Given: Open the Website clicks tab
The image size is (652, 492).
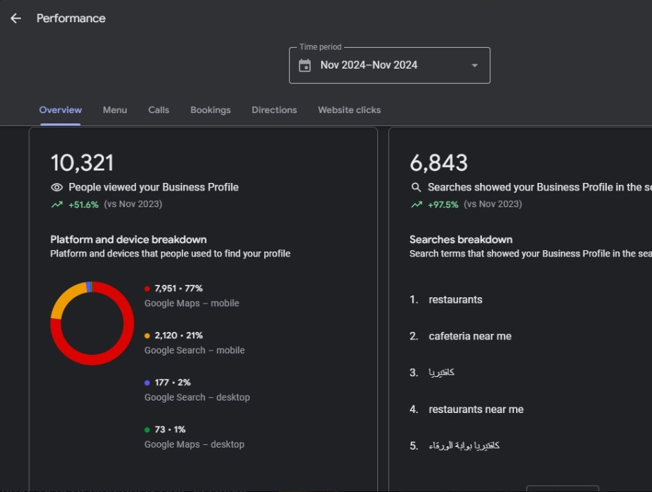Looking at the screenshot, I should [x=349, y=110].
